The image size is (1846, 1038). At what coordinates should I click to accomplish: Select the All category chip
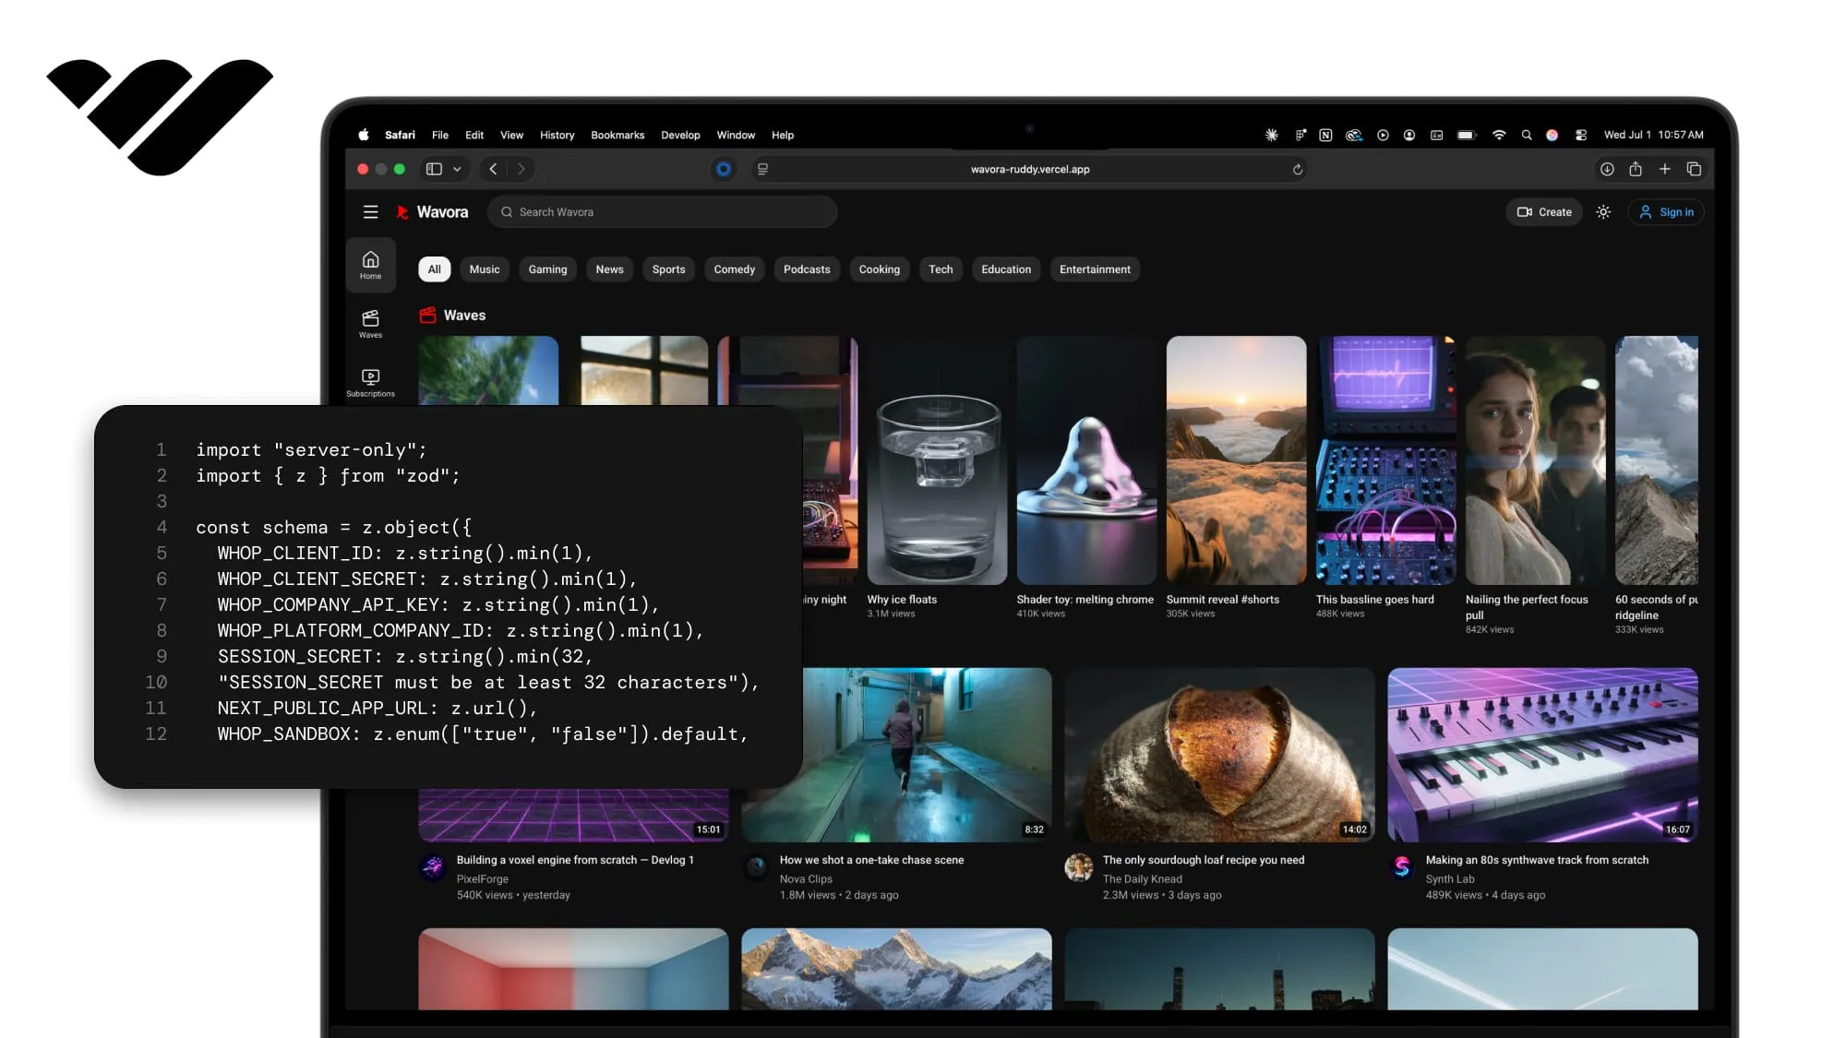point(434,269)
